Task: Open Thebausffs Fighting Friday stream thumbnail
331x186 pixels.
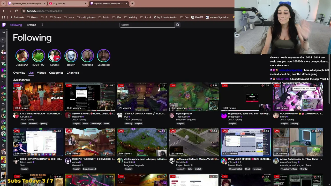Action: click(x=194, y=97)
